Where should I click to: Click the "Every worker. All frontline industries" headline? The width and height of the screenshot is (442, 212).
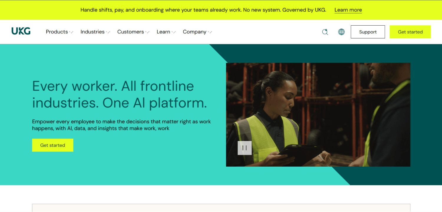click(x=120, y=95)
